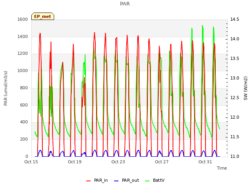Click the 12.5 right axis tick label
The height and width of the screenshot is (188, 251).
[235, 98]
